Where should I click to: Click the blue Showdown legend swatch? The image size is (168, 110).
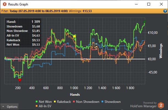102,101
